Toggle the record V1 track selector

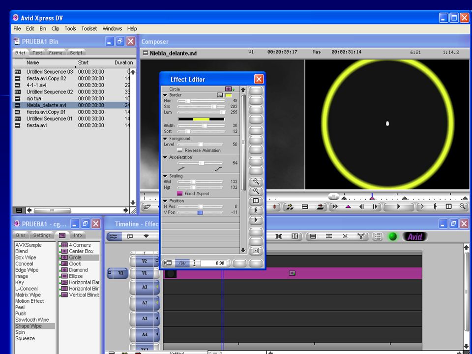click(x=144, y=273)
